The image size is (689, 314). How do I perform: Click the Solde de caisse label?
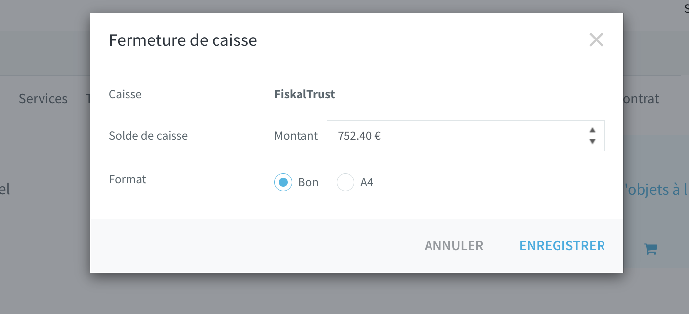pyautogui.click(x=148, y=136)
